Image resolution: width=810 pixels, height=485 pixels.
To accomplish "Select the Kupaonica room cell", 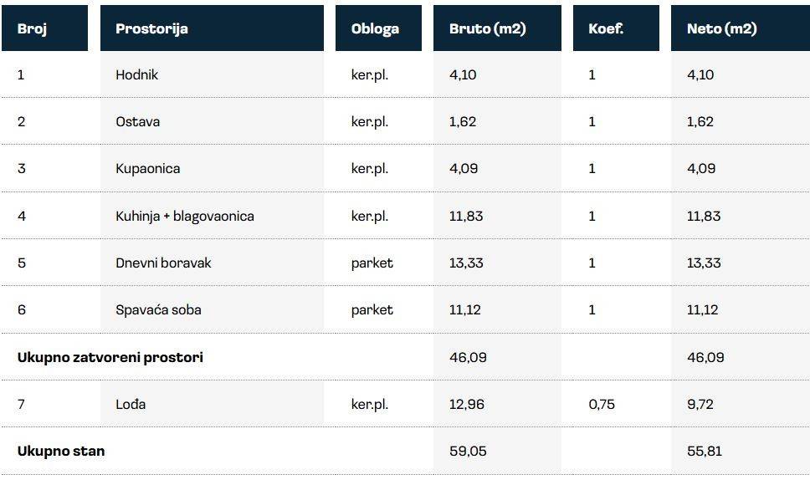I will [x=148, y=168].
